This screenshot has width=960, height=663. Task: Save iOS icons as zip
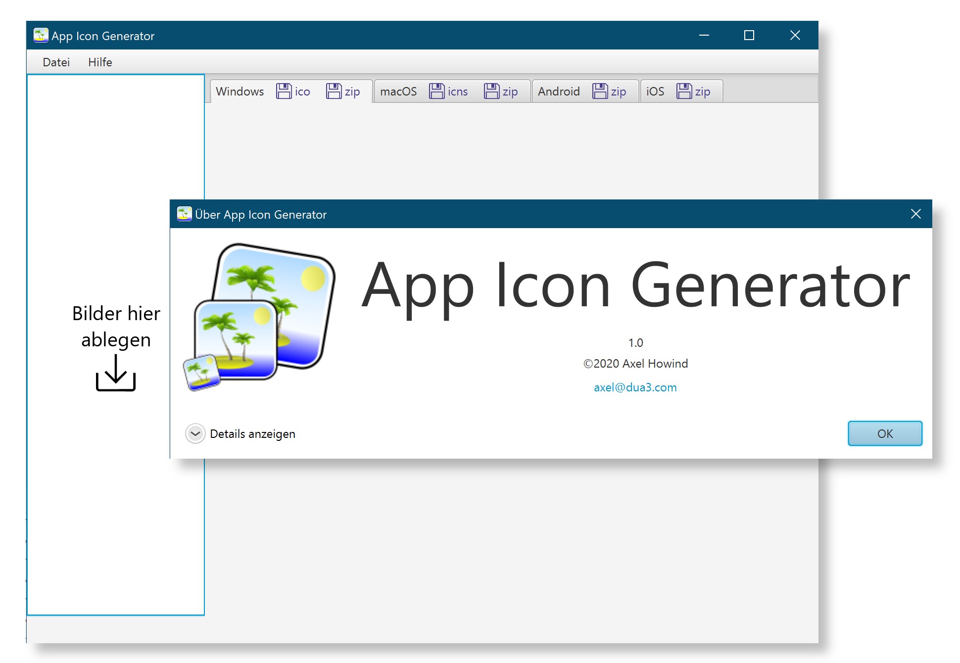[693, 92]
